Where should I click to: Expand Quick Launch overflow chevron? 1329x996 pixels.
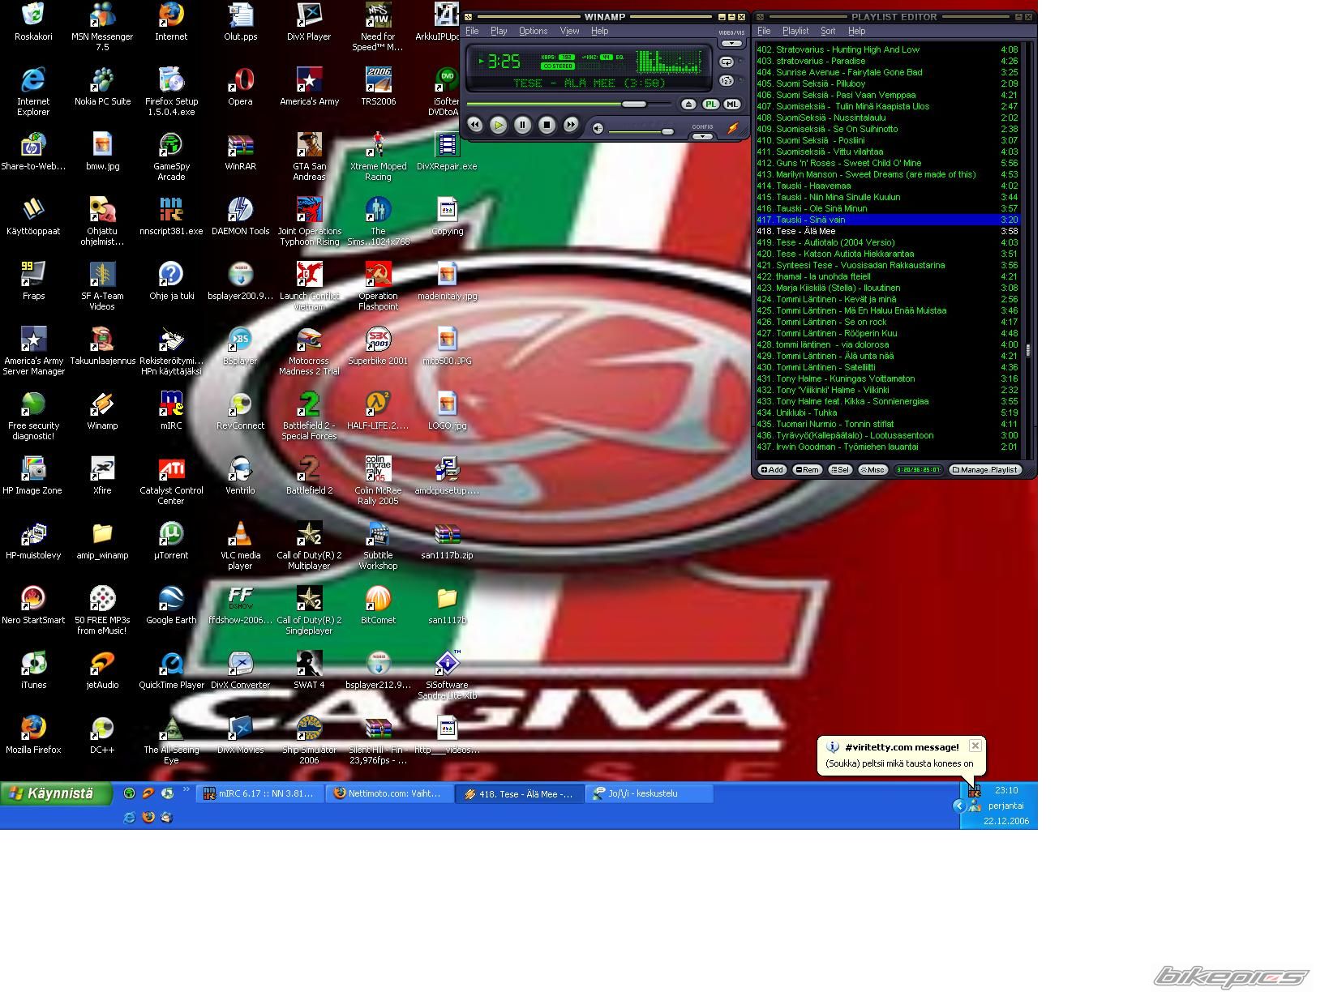[186, 790]
